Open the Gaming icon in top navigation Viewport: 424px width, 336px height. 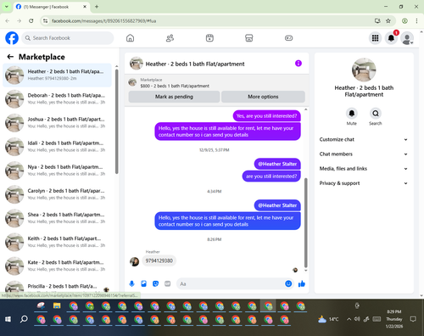coord(288,38)
